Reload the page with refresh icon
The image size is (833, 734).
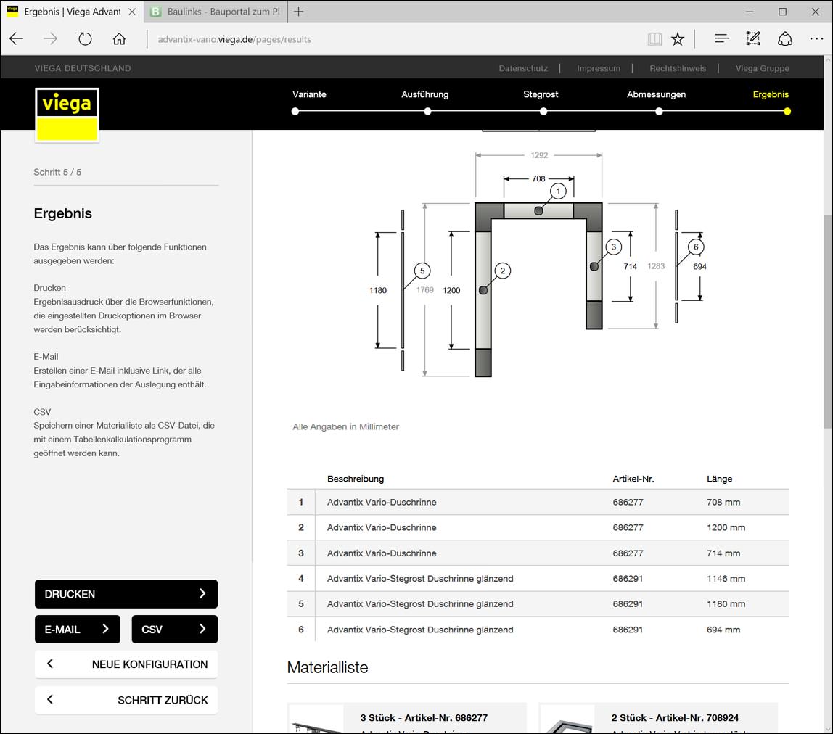(85, 38)
